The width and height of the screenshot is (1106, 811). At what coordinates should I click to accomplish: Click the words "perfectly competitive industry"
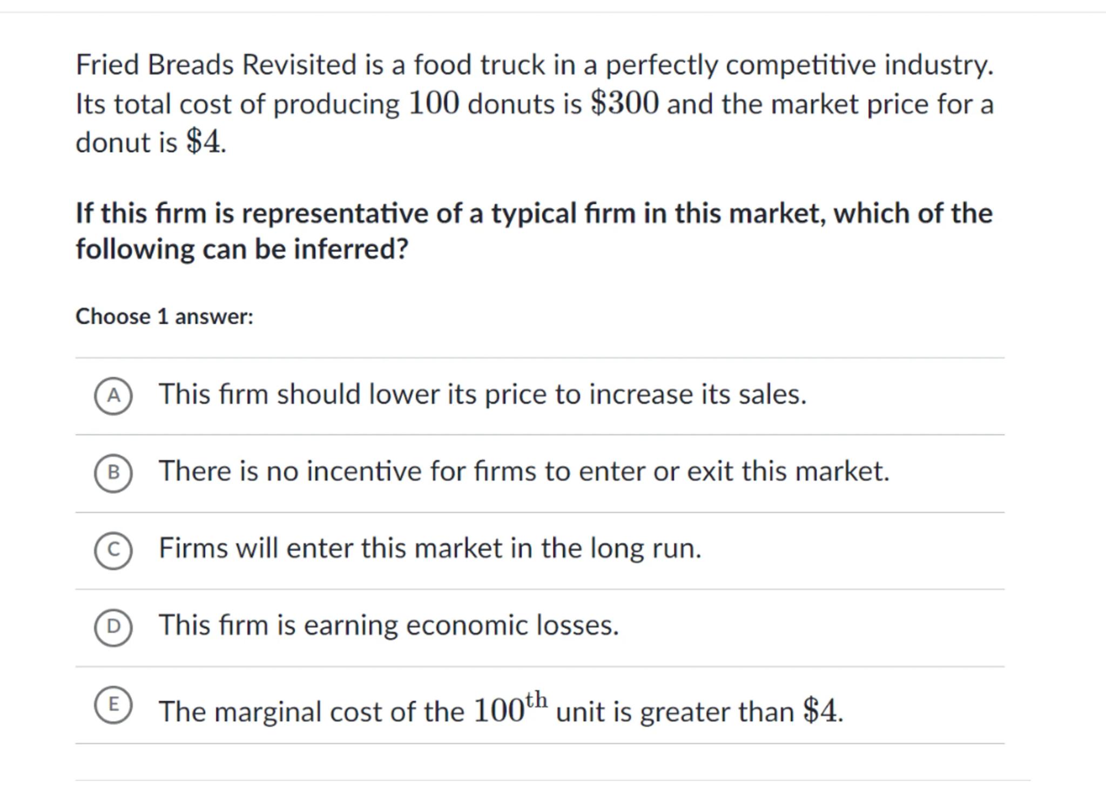(798, 65)
